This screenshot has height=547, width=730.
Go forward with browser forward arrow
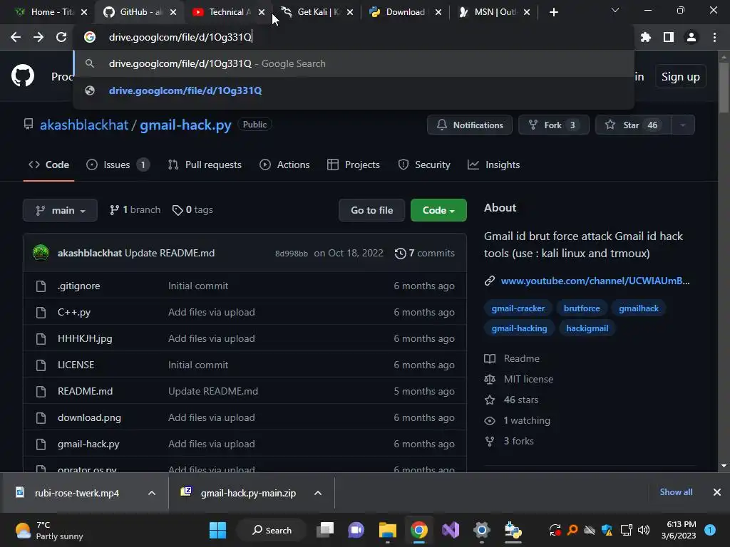38,37
